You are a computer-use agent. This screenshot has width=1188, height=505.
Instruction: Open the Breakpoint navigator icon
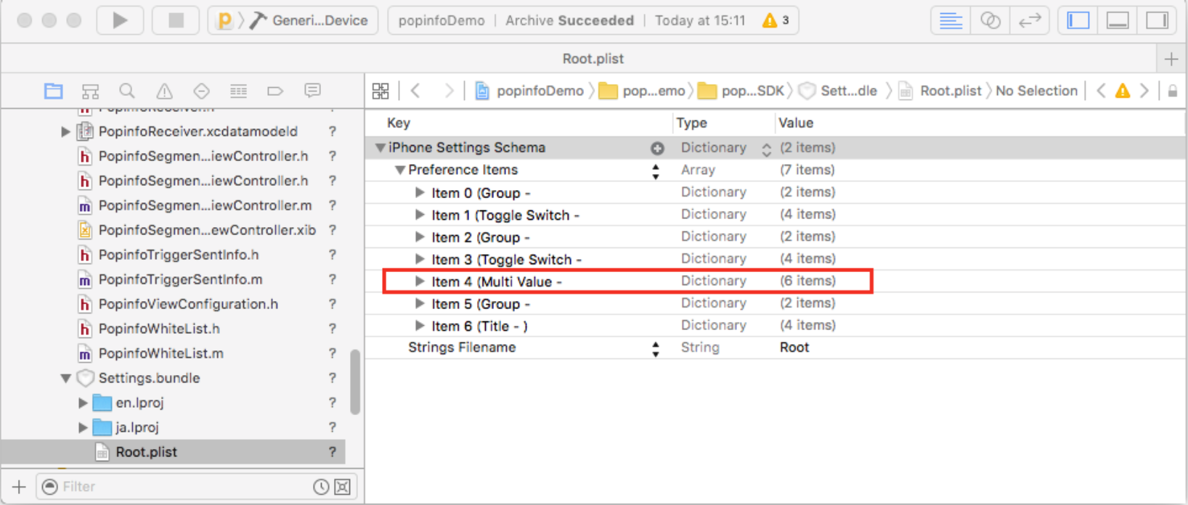pos(274,91)
